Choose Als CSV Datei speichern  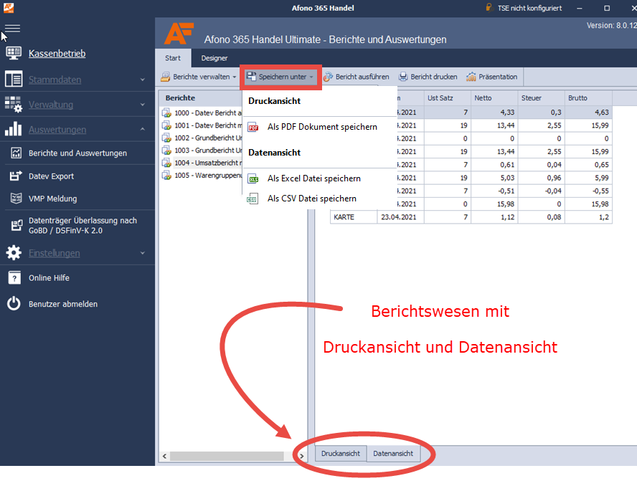coord(311,199)
